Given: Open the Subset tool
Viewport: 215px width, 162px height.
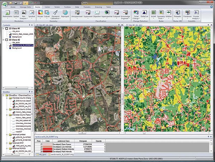Looking at the screenshot, I should coord(47,14).
